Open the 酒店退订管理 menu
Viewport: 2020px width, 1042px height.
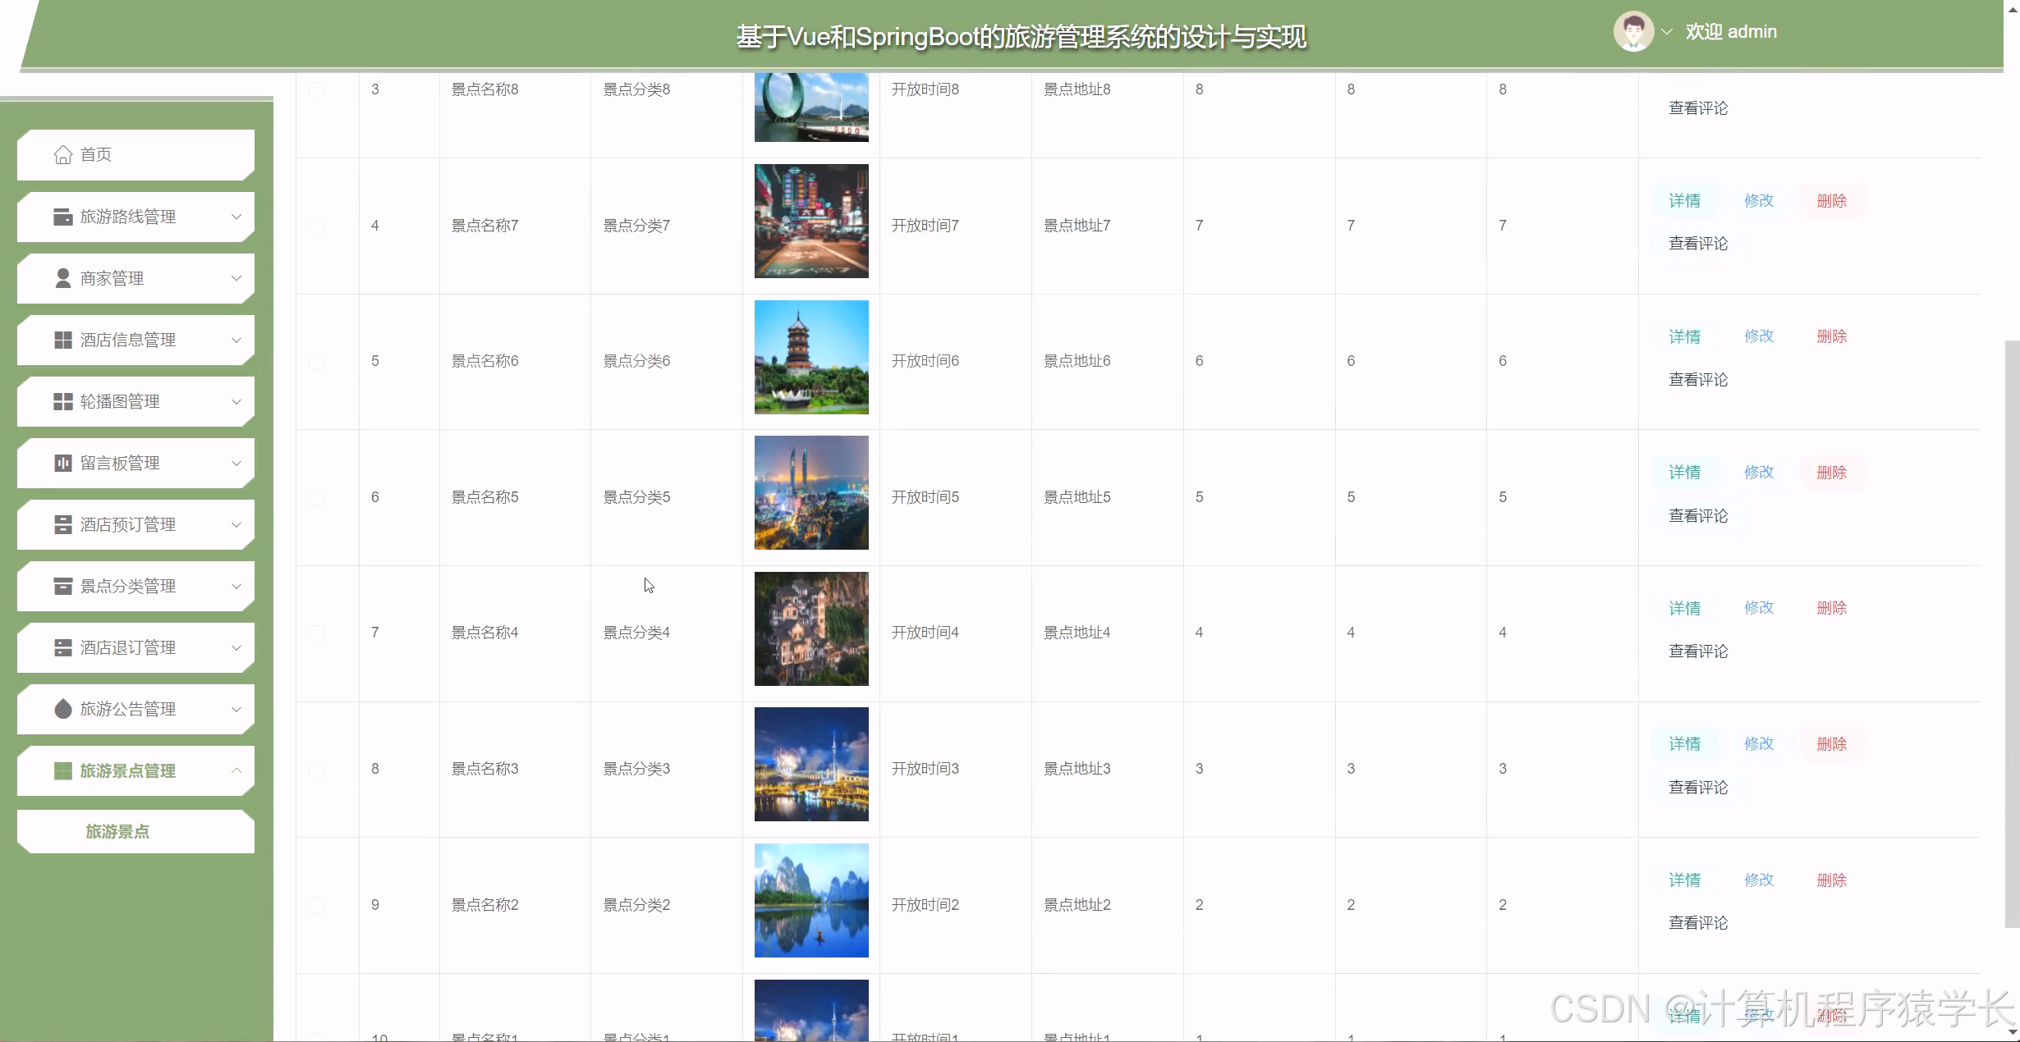point(135,647)
